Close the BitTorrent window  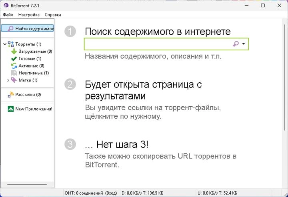click(x=279, y=6)
